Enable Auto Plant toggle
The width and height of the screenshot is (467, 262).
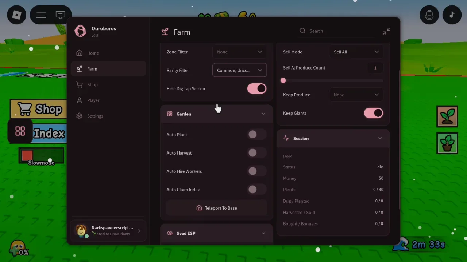[257, 135]
